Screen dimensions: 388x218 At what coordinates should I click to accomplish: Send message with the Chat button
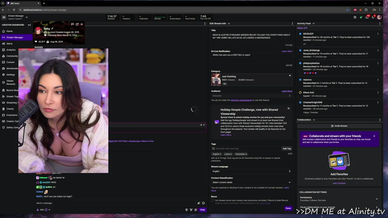[202, 210]
